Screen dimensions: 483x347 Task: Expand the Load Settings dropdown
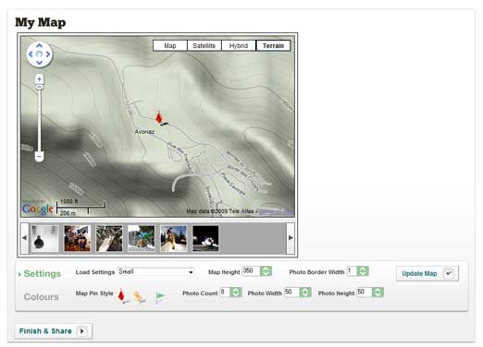[155, 271]
